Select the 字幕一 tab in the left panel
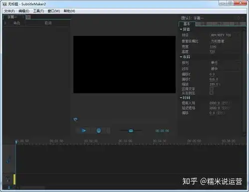The width and height of the screenshot is (249, 192). 14,17
